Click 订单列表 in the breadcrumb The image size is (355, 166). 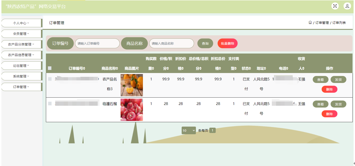[x=339, y=23]
